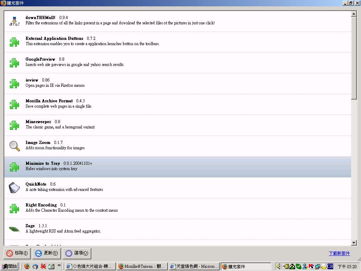Click the CH input language indicator
Viewport: 361px width, 271px height.
point(330,266)
